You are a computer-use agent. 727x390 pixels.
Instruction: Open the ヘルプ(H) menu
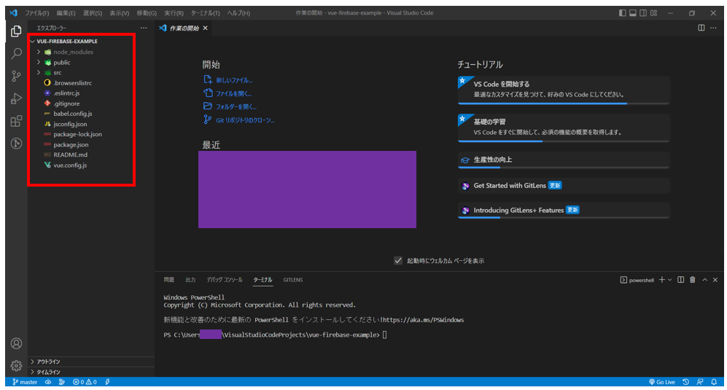238,13
